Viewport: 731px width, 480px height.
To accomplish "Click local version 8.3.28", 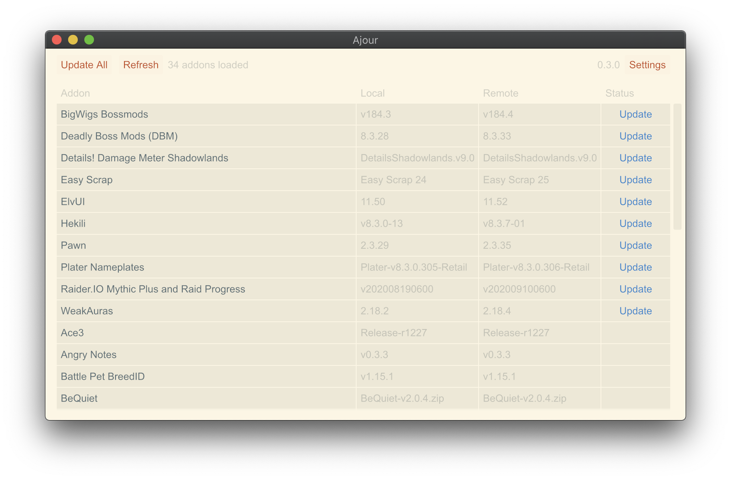I will [374, 136].
